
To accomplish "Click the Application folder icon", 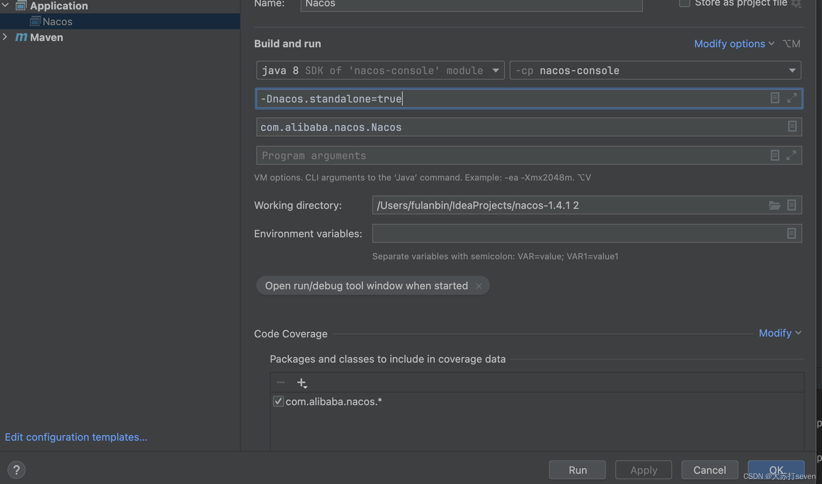I will point(21,6).
